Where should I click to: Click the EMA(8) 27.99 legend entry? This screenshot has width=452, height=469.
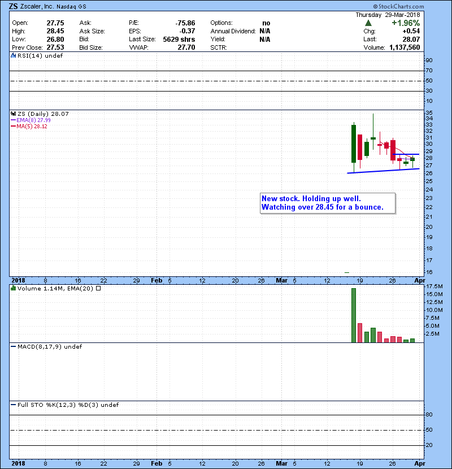[x=31, y=120]
